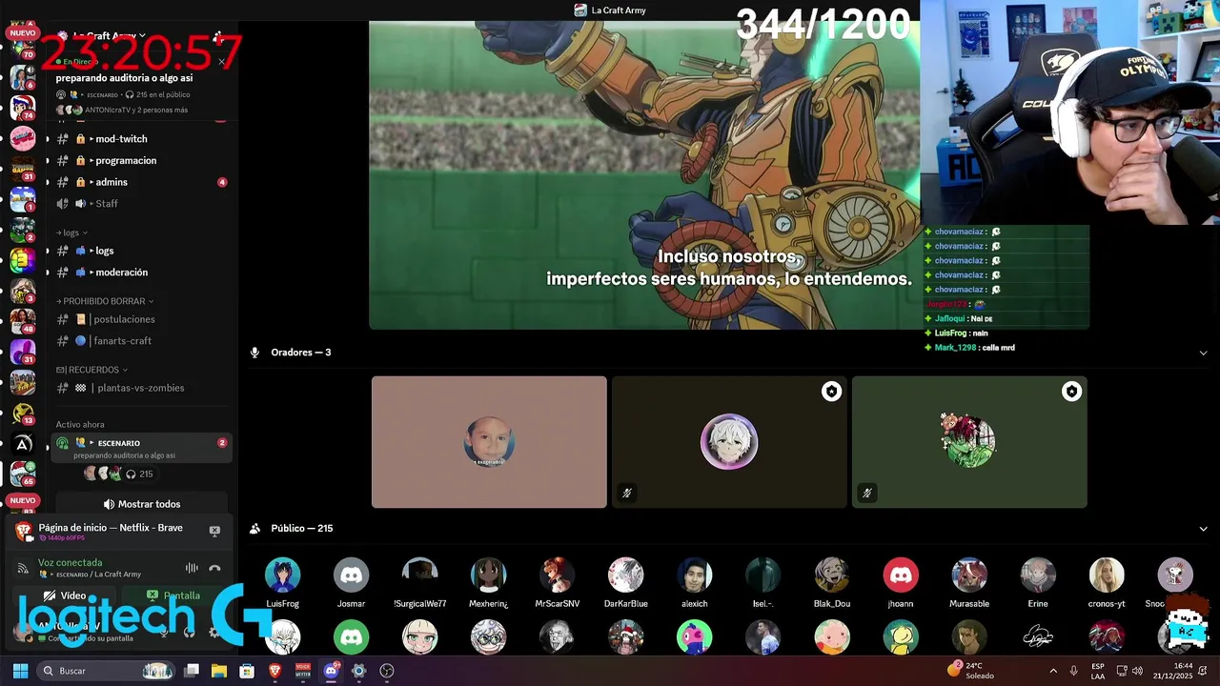Stop streaming the Netflix Brave window

tap(214, 531)
